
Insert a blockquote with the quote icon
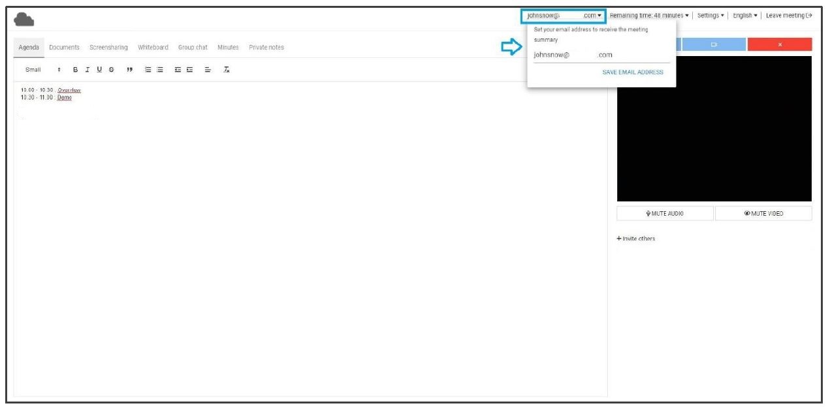point(129,70)
